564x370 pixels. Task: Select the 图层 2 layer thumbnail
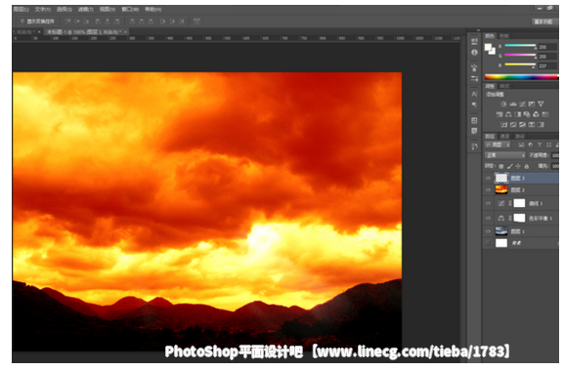tap(501, 190)
